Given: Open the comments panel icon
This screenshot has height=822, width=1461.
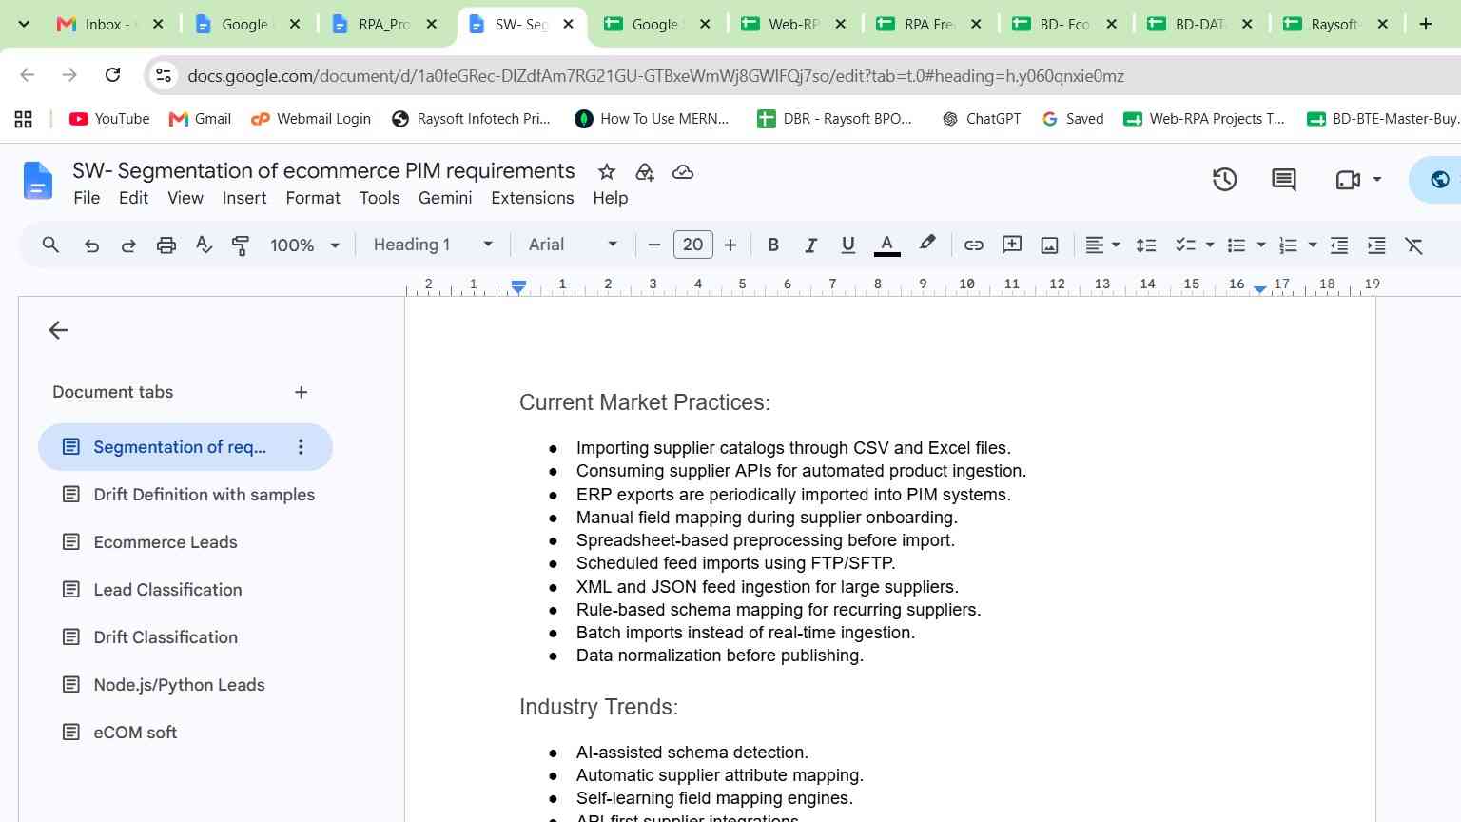Looking at the screenshot, I should click(x=1284, y=179).
